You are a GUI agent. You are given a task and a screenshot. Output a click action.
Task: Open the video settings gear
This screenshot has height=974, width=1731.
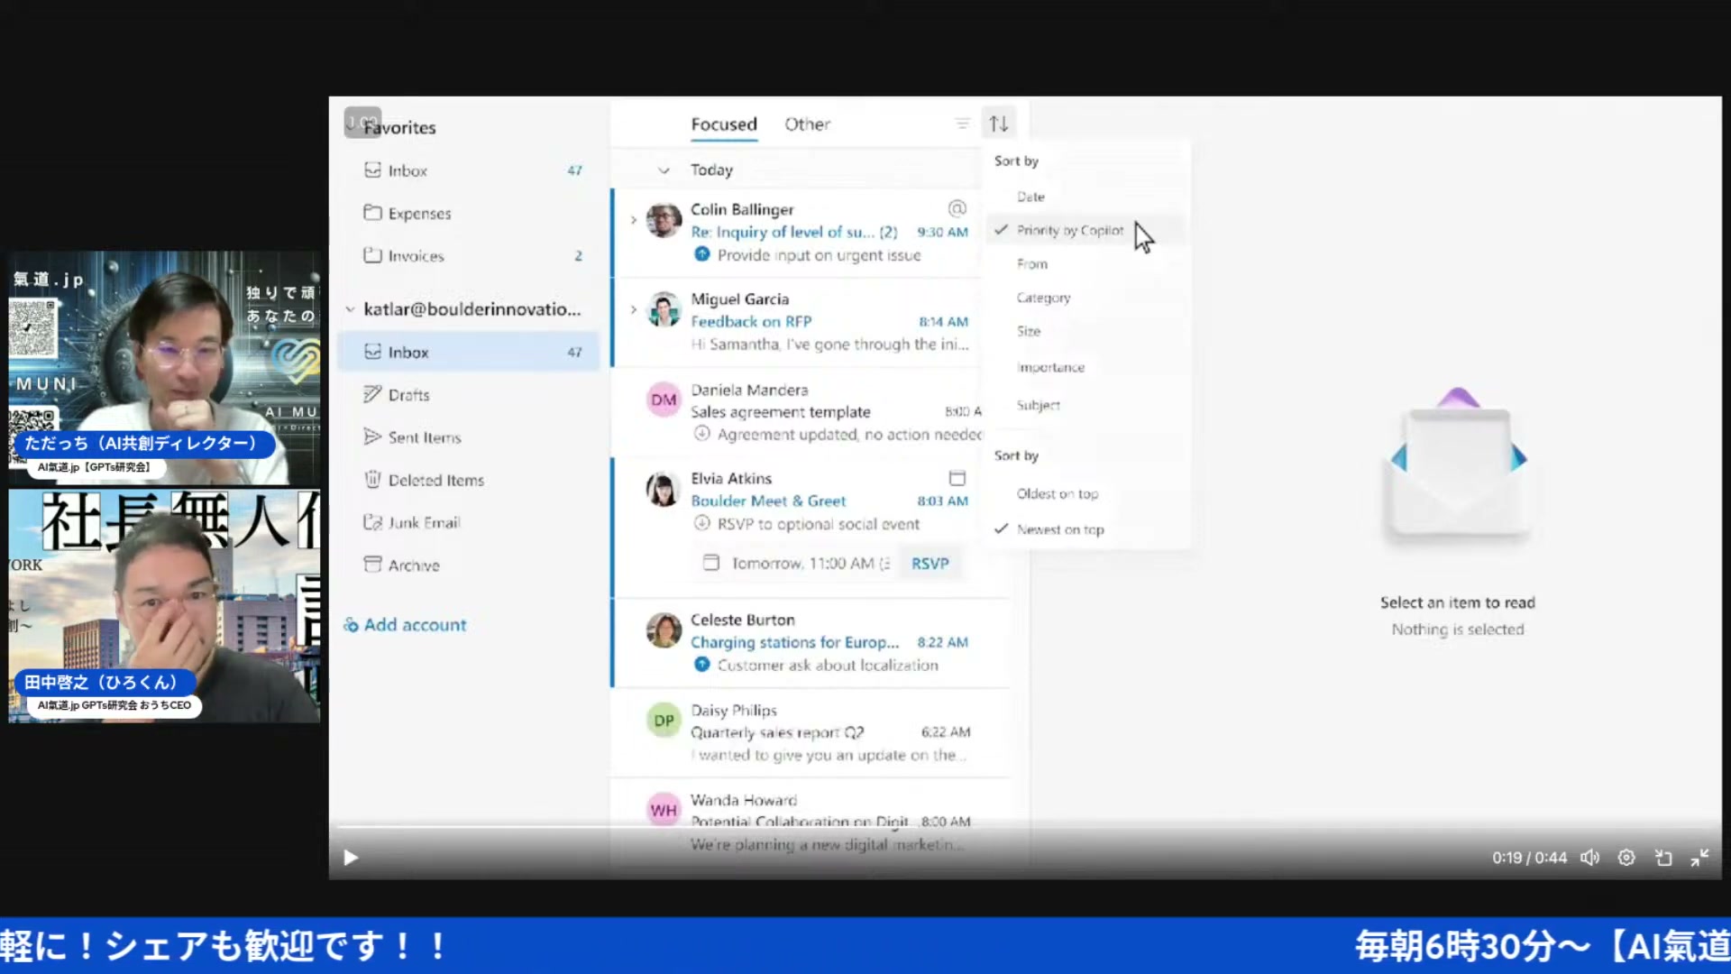pos(1626,858)
